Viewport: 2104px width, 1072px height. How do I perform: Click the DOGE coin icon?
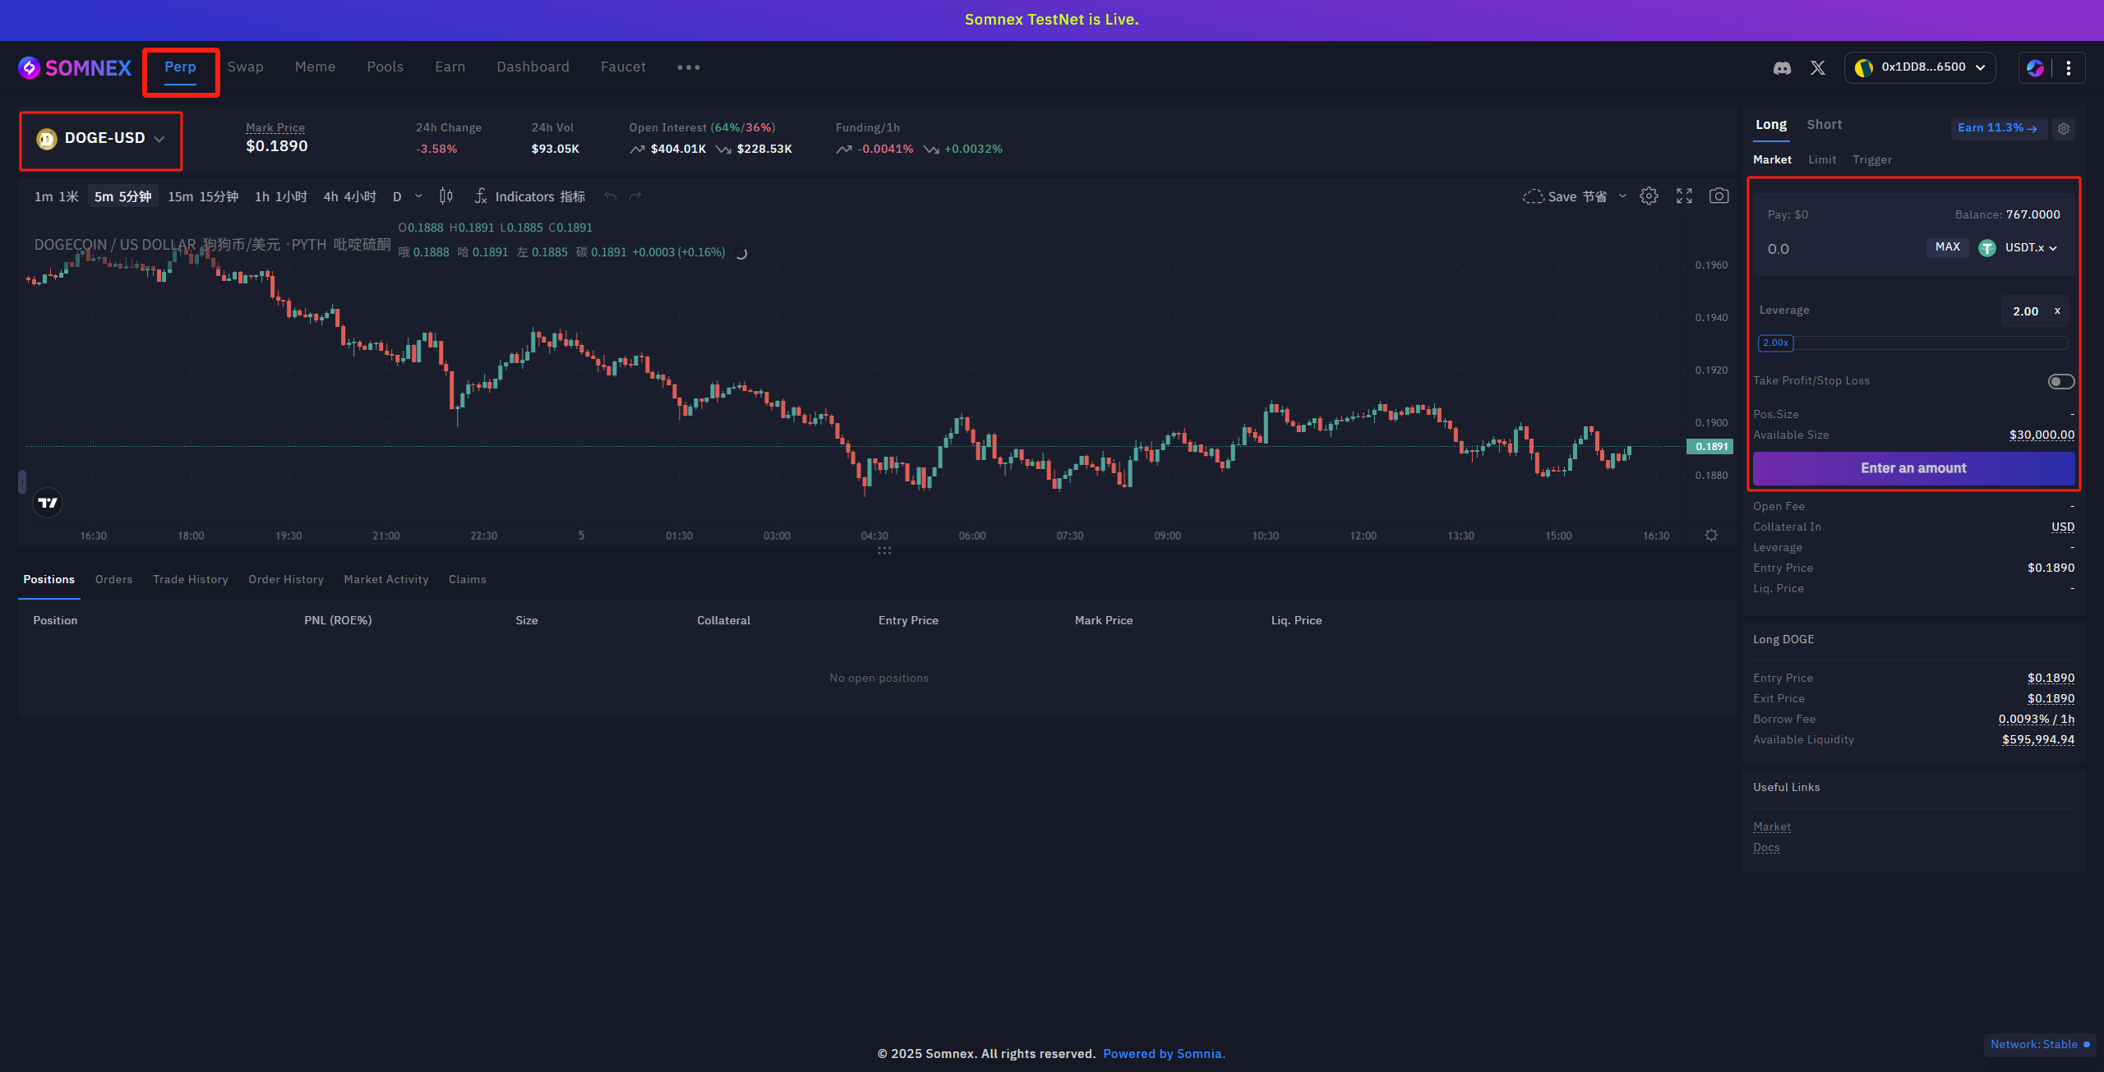click(x=46, y=139)
